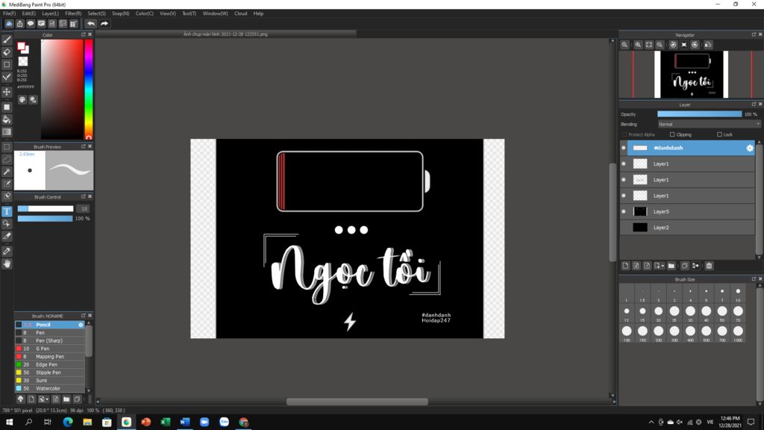Image resolution: width=764 pixels, height=430 pixels.
Task: Open the File menu
Action: pos(9,13)
